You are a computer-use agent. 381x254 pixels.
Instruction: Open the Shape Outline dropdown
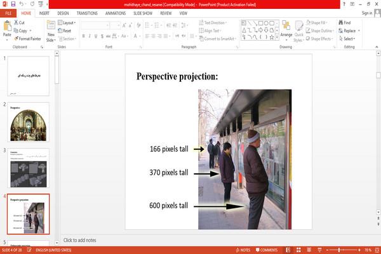point(320,30)
